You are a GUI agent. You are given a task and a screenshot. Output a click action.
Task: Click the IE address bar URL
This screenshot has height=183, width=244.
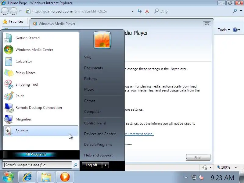coord(70,11)
